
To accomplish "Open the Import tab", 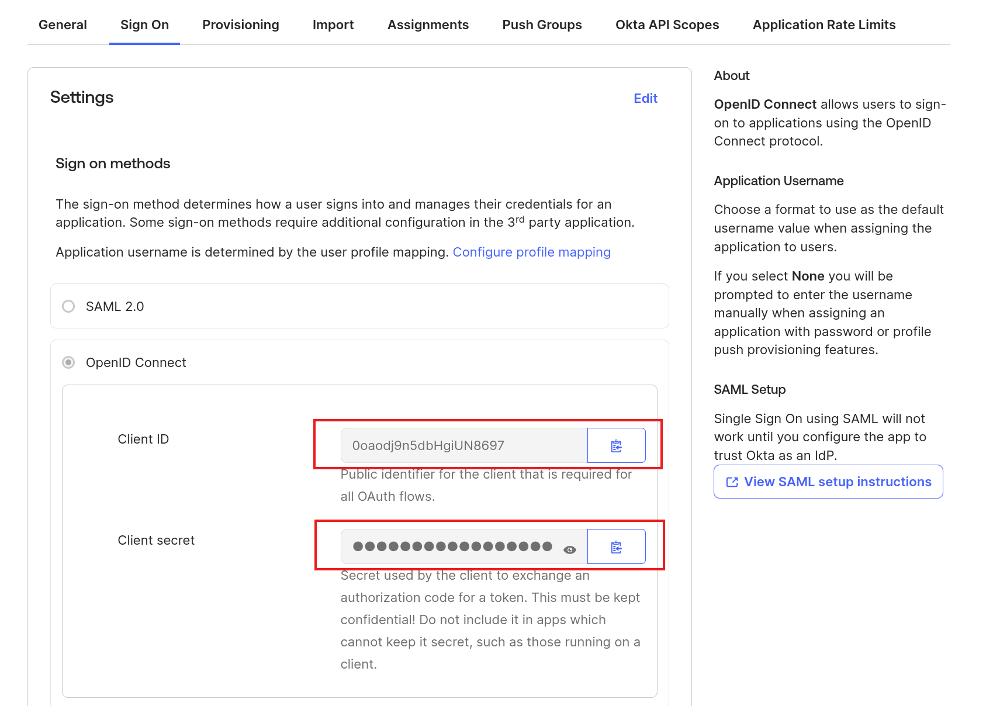I will pos(333,25).
